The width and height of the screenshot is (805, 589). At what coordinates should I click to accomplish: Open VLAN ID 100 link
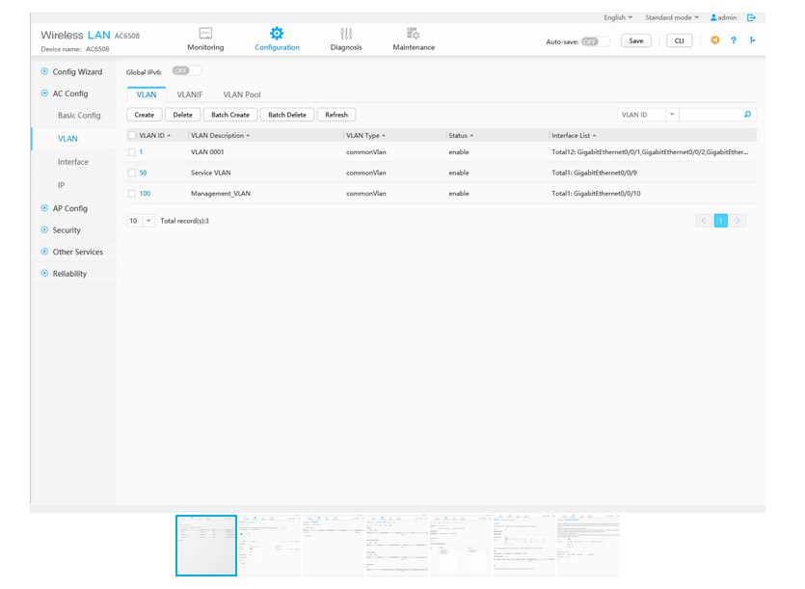click(145, 194)
